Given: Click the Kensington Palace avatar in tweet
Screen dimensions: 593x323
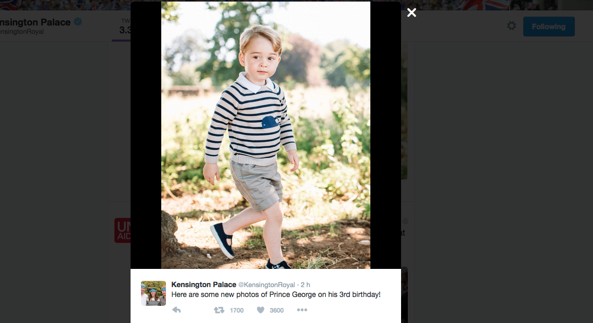Looking at the screenshot, I should [153, 293].
